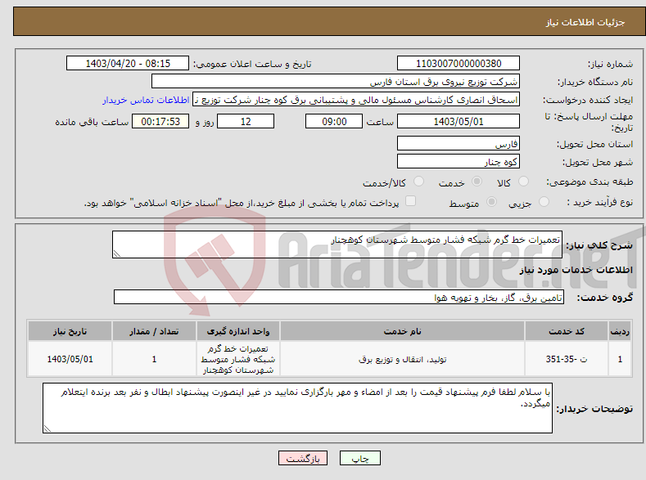646x480 pixels.
Task: Select the خدمت radio button
Action: click(477, 182)
